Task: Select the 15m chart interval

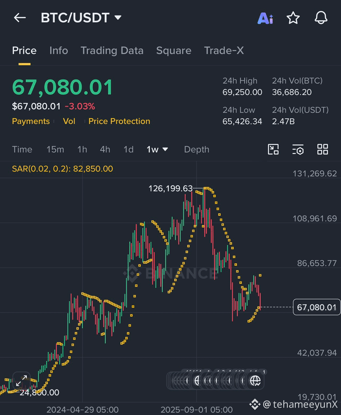Action: [55, 149]
